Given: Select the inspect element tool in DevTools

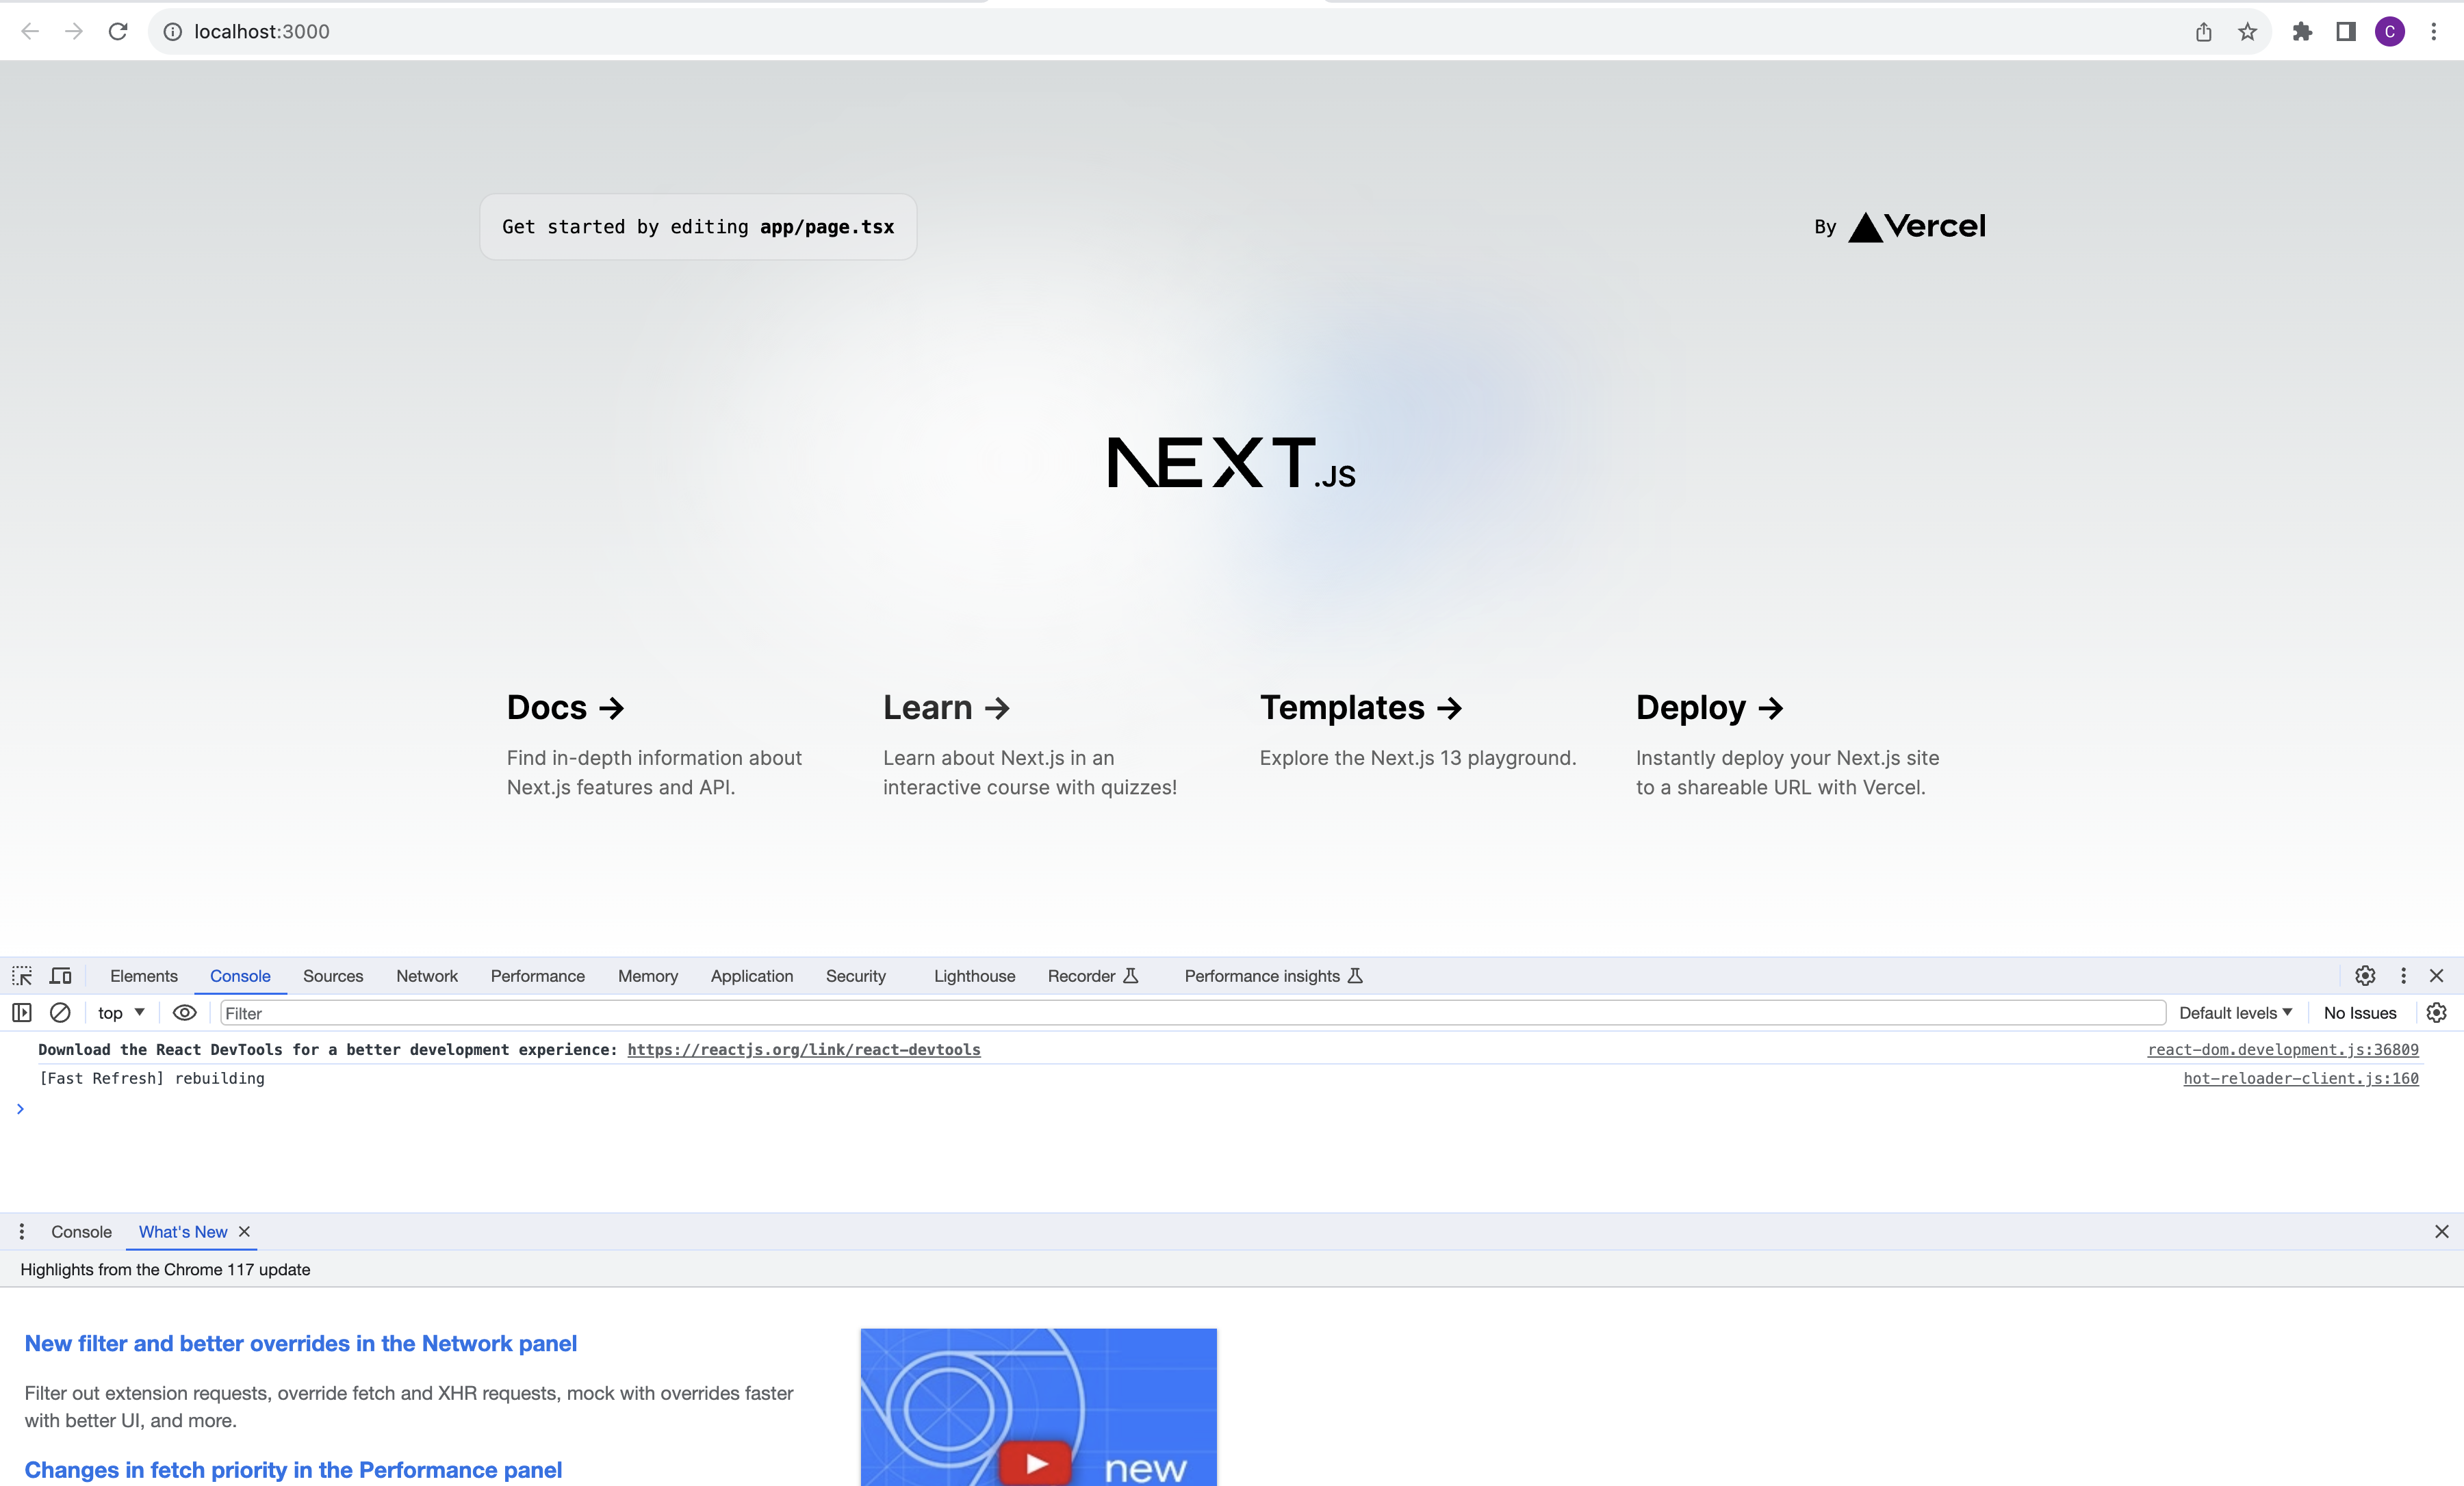Looking at the screenshot, I should point(21,976).
